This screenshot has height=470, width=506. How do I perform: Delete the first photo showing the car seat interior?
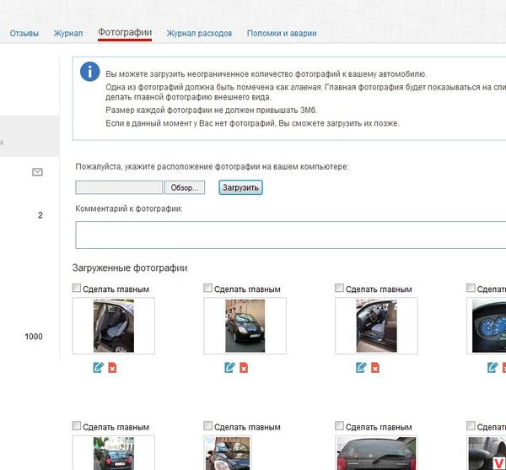[112, 368]
